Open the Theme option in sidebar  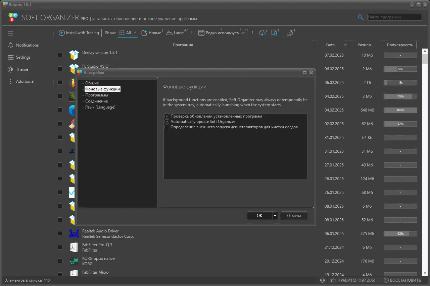coord(18,69)
